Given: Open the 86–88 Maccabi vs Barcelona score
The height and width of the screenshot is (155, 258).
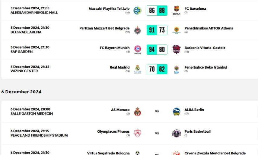Looking at the screenshot, I should click(157, 11).
